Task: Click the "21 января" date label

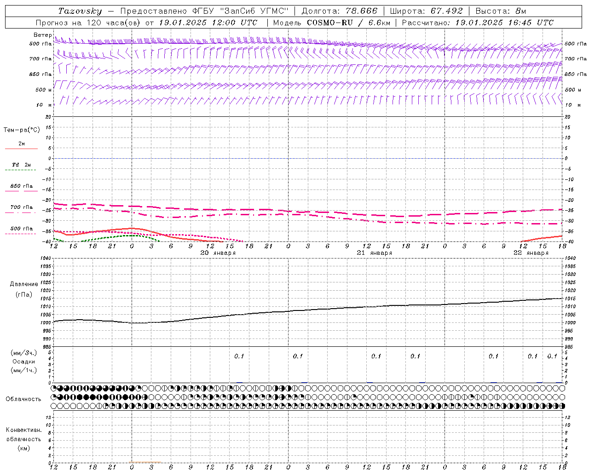Action: click(x=374, y=253)
